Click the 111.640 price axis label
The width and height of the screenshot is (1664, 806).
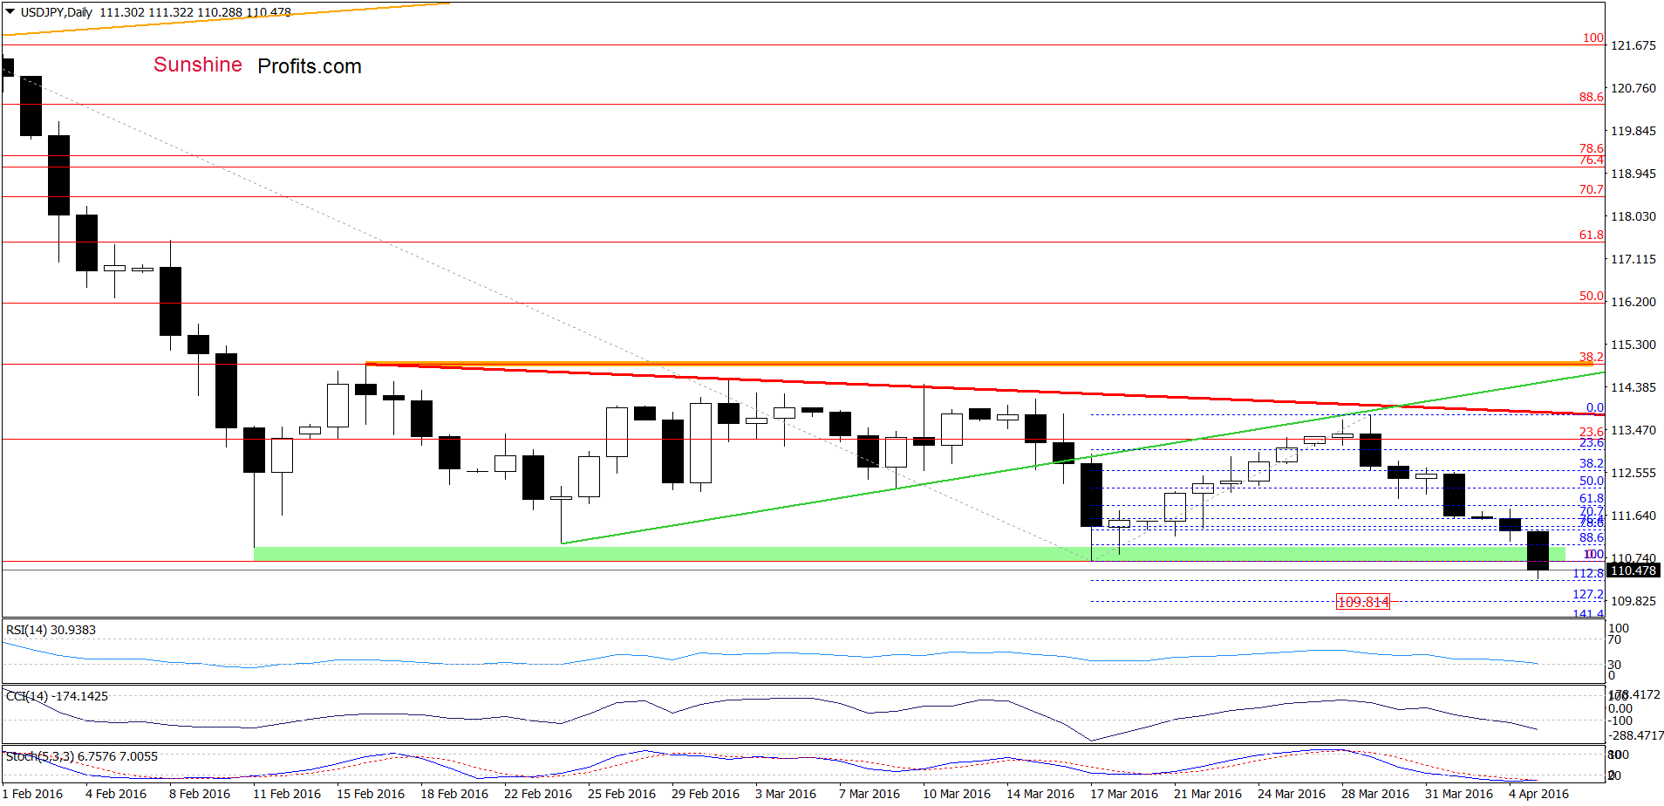click(x=1633, y=516)
